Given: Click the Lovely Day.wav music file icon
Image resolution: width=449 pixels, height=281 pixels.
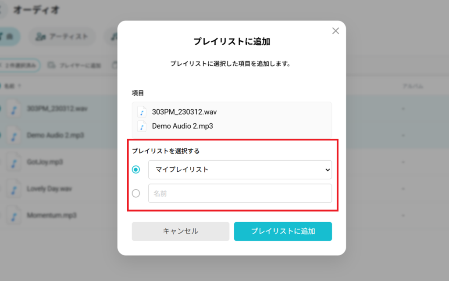Looking at the screenshot, I should click(x=14, y=189).
